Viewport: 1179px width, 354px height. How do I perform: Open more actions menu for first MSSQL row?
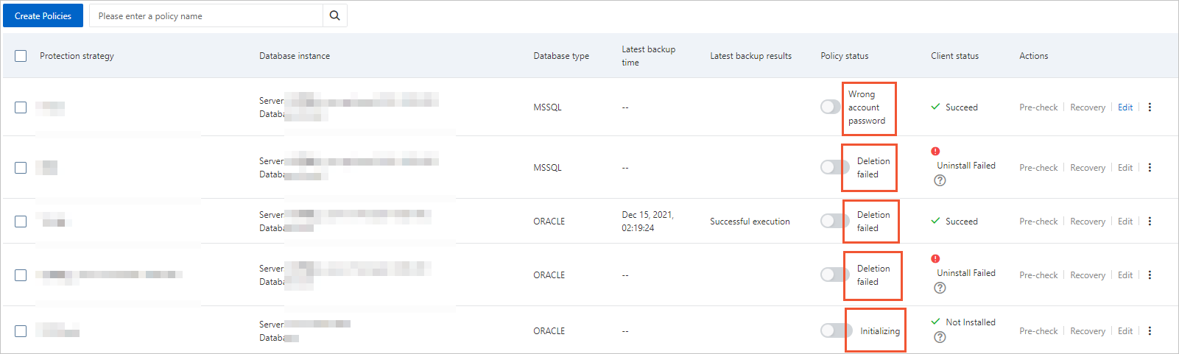point(1150,107)
